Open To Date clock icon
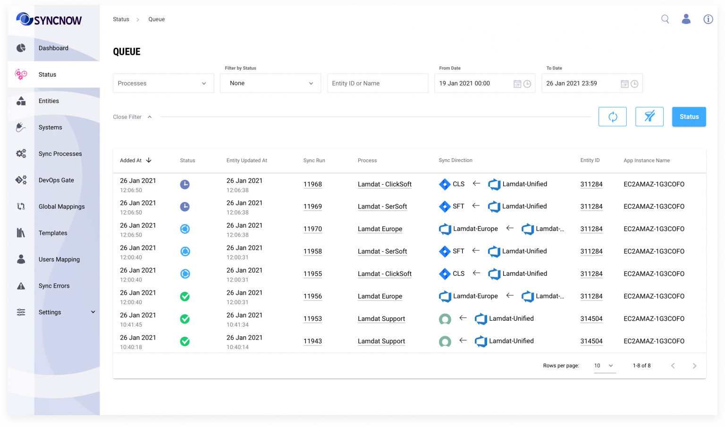The width and height of the screenshot is (725, 427). point(634,84)
